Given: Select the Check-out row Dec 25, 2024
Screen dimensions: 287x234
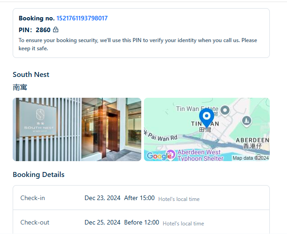Looking at the screenshot, I should click(141, 222).
